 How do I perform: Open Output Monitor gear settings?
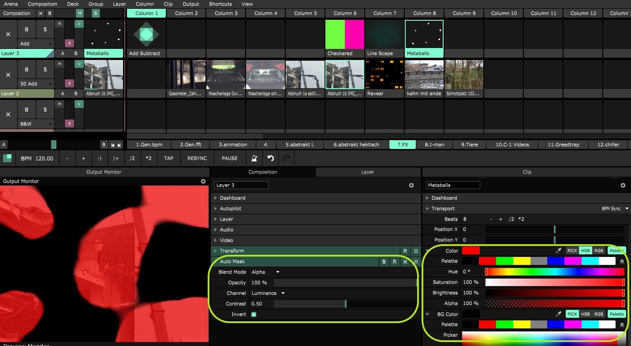pos(203,181)
